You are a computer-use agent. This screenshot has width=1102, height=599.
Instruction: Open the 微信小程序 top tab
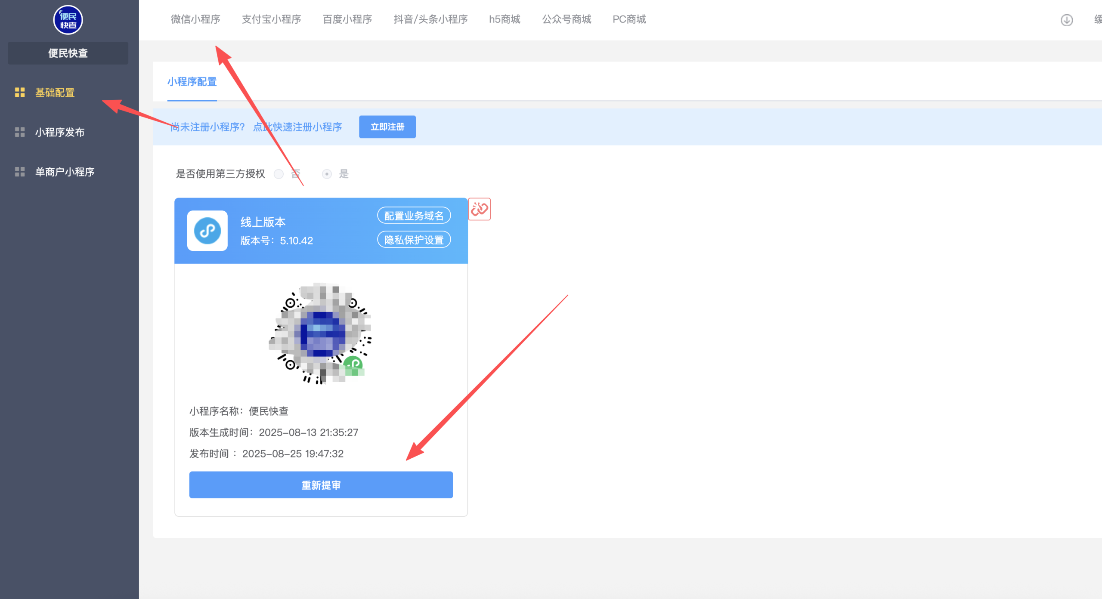click(195, 19)
